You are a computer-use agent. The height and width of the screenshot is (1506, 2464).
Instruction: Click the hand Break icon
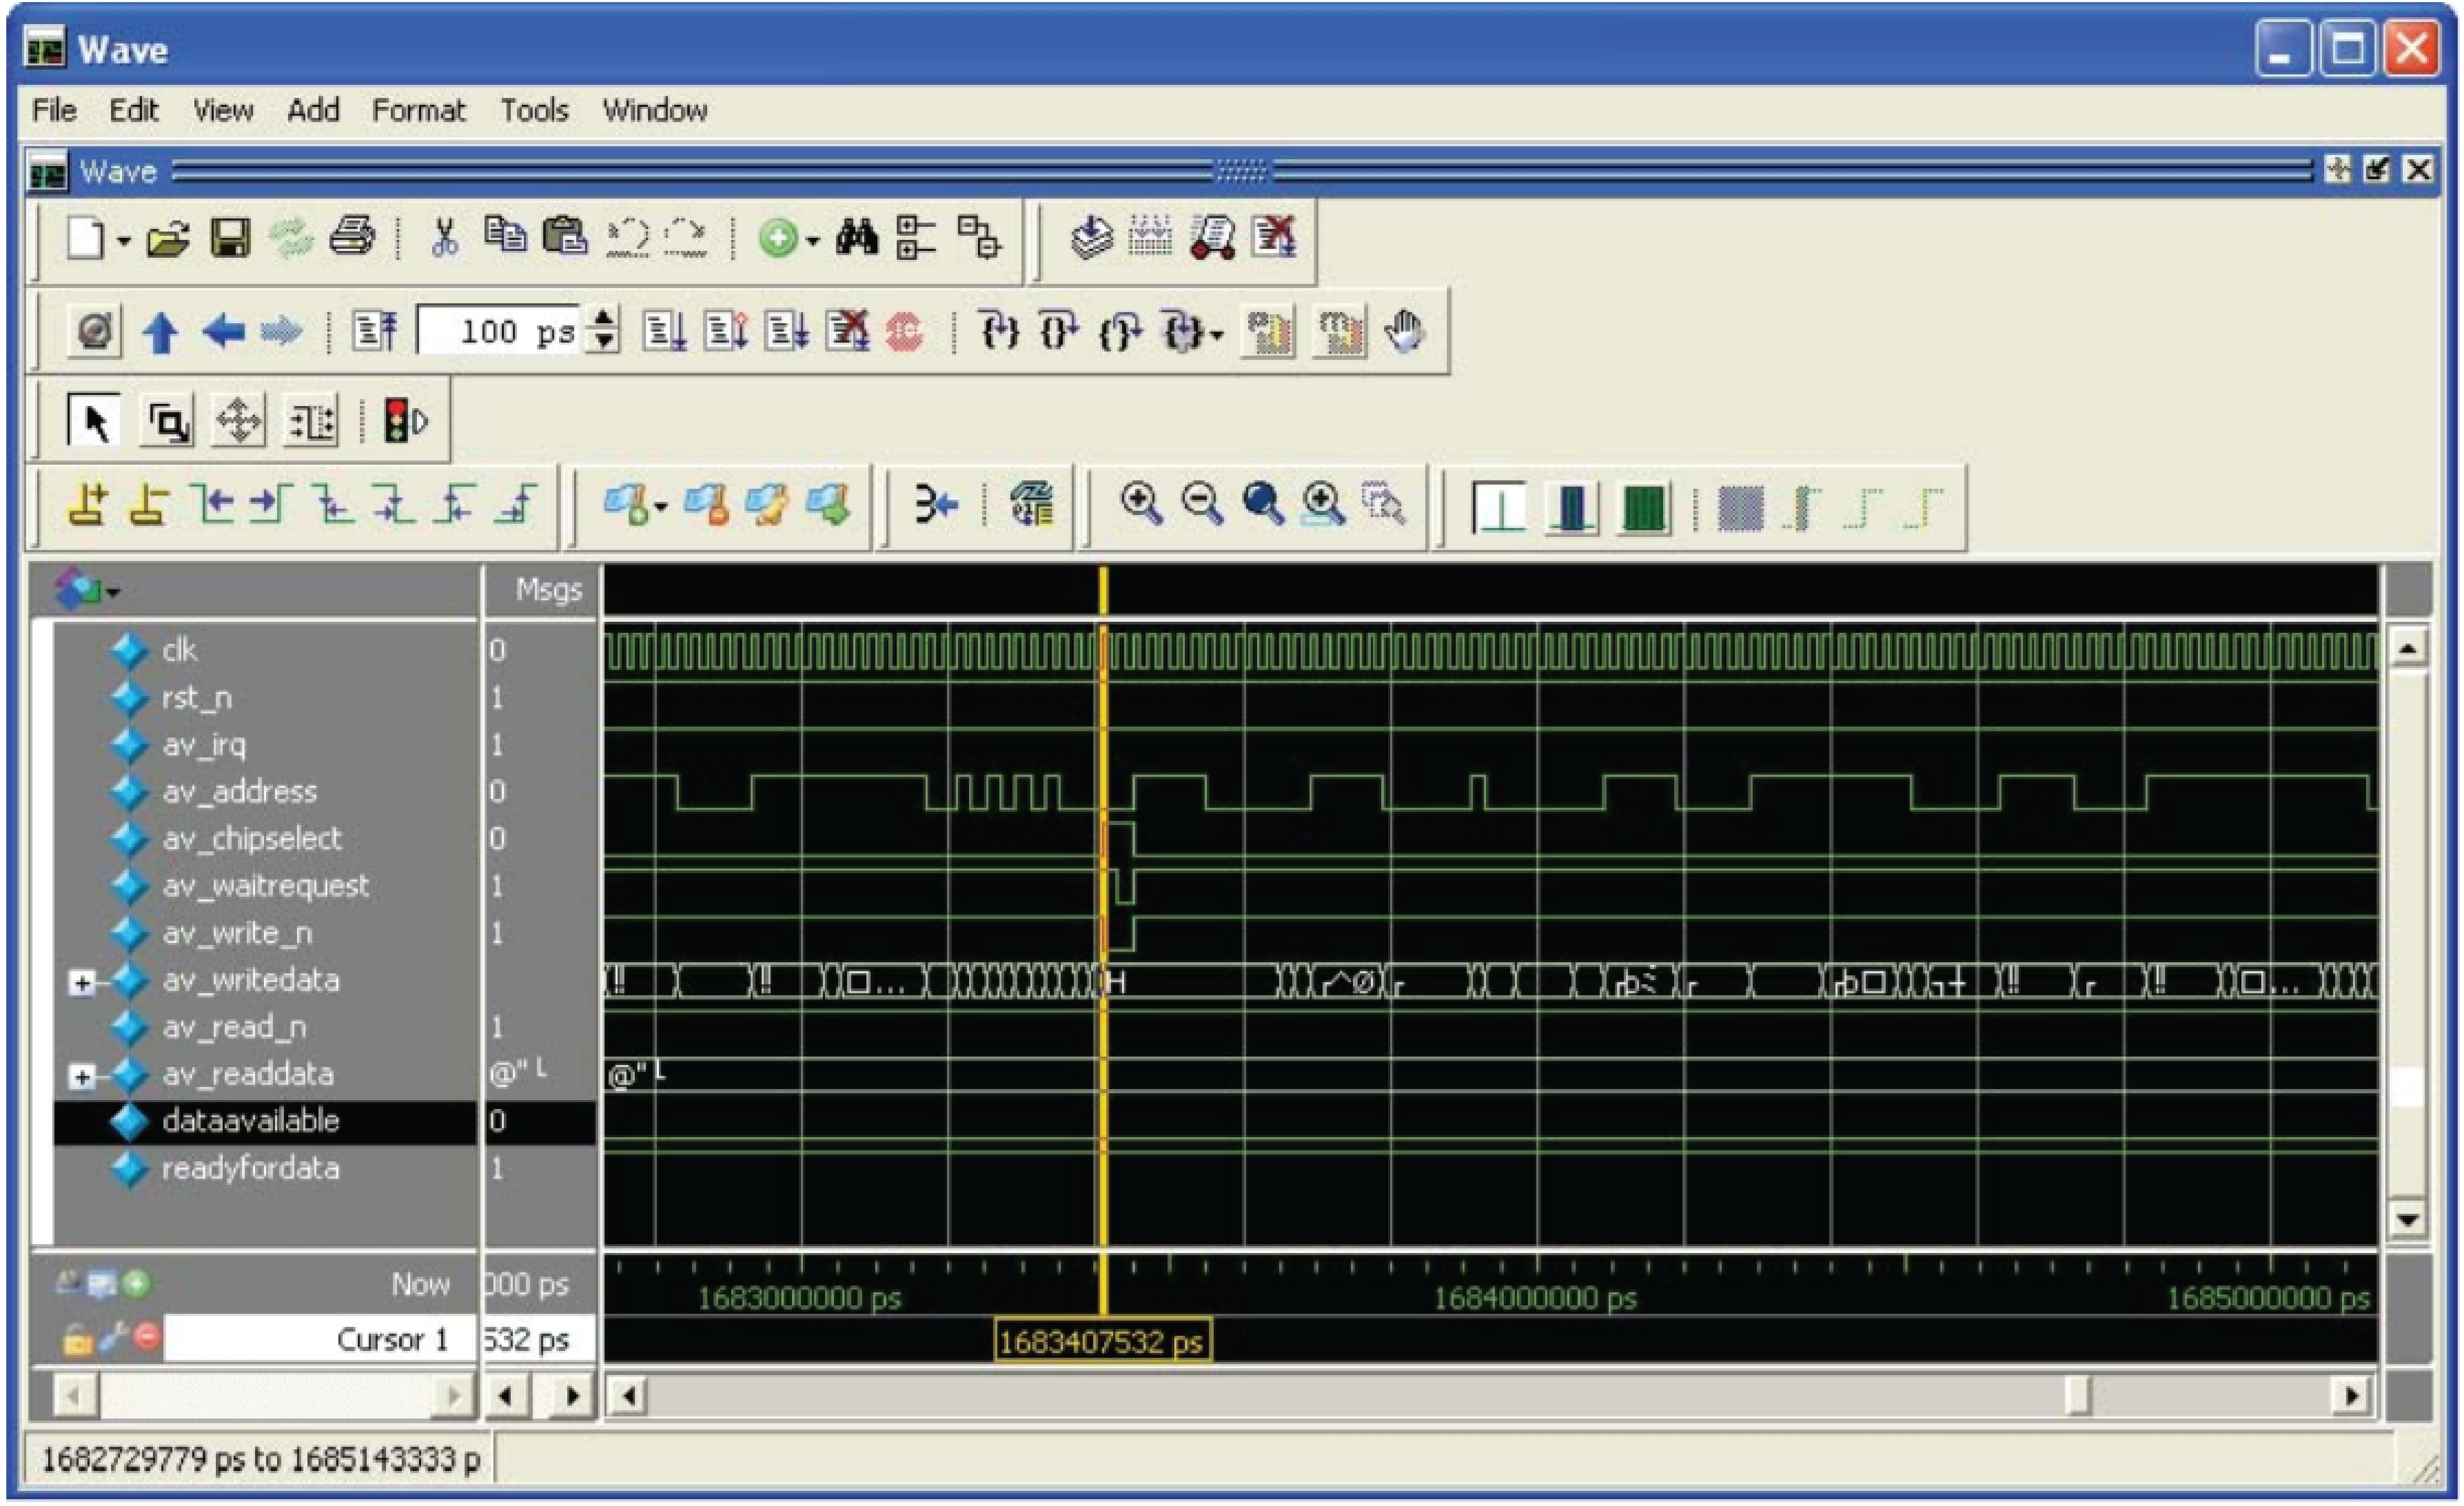1406,331
